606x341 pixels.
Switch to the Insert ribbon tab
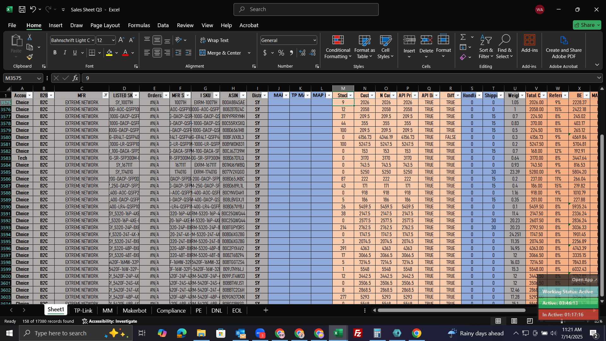pos(56,25)
